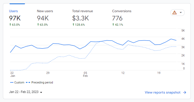Click the $3.3K revenue value
Screen dimensions: 194x102
(x=80, y=18)
